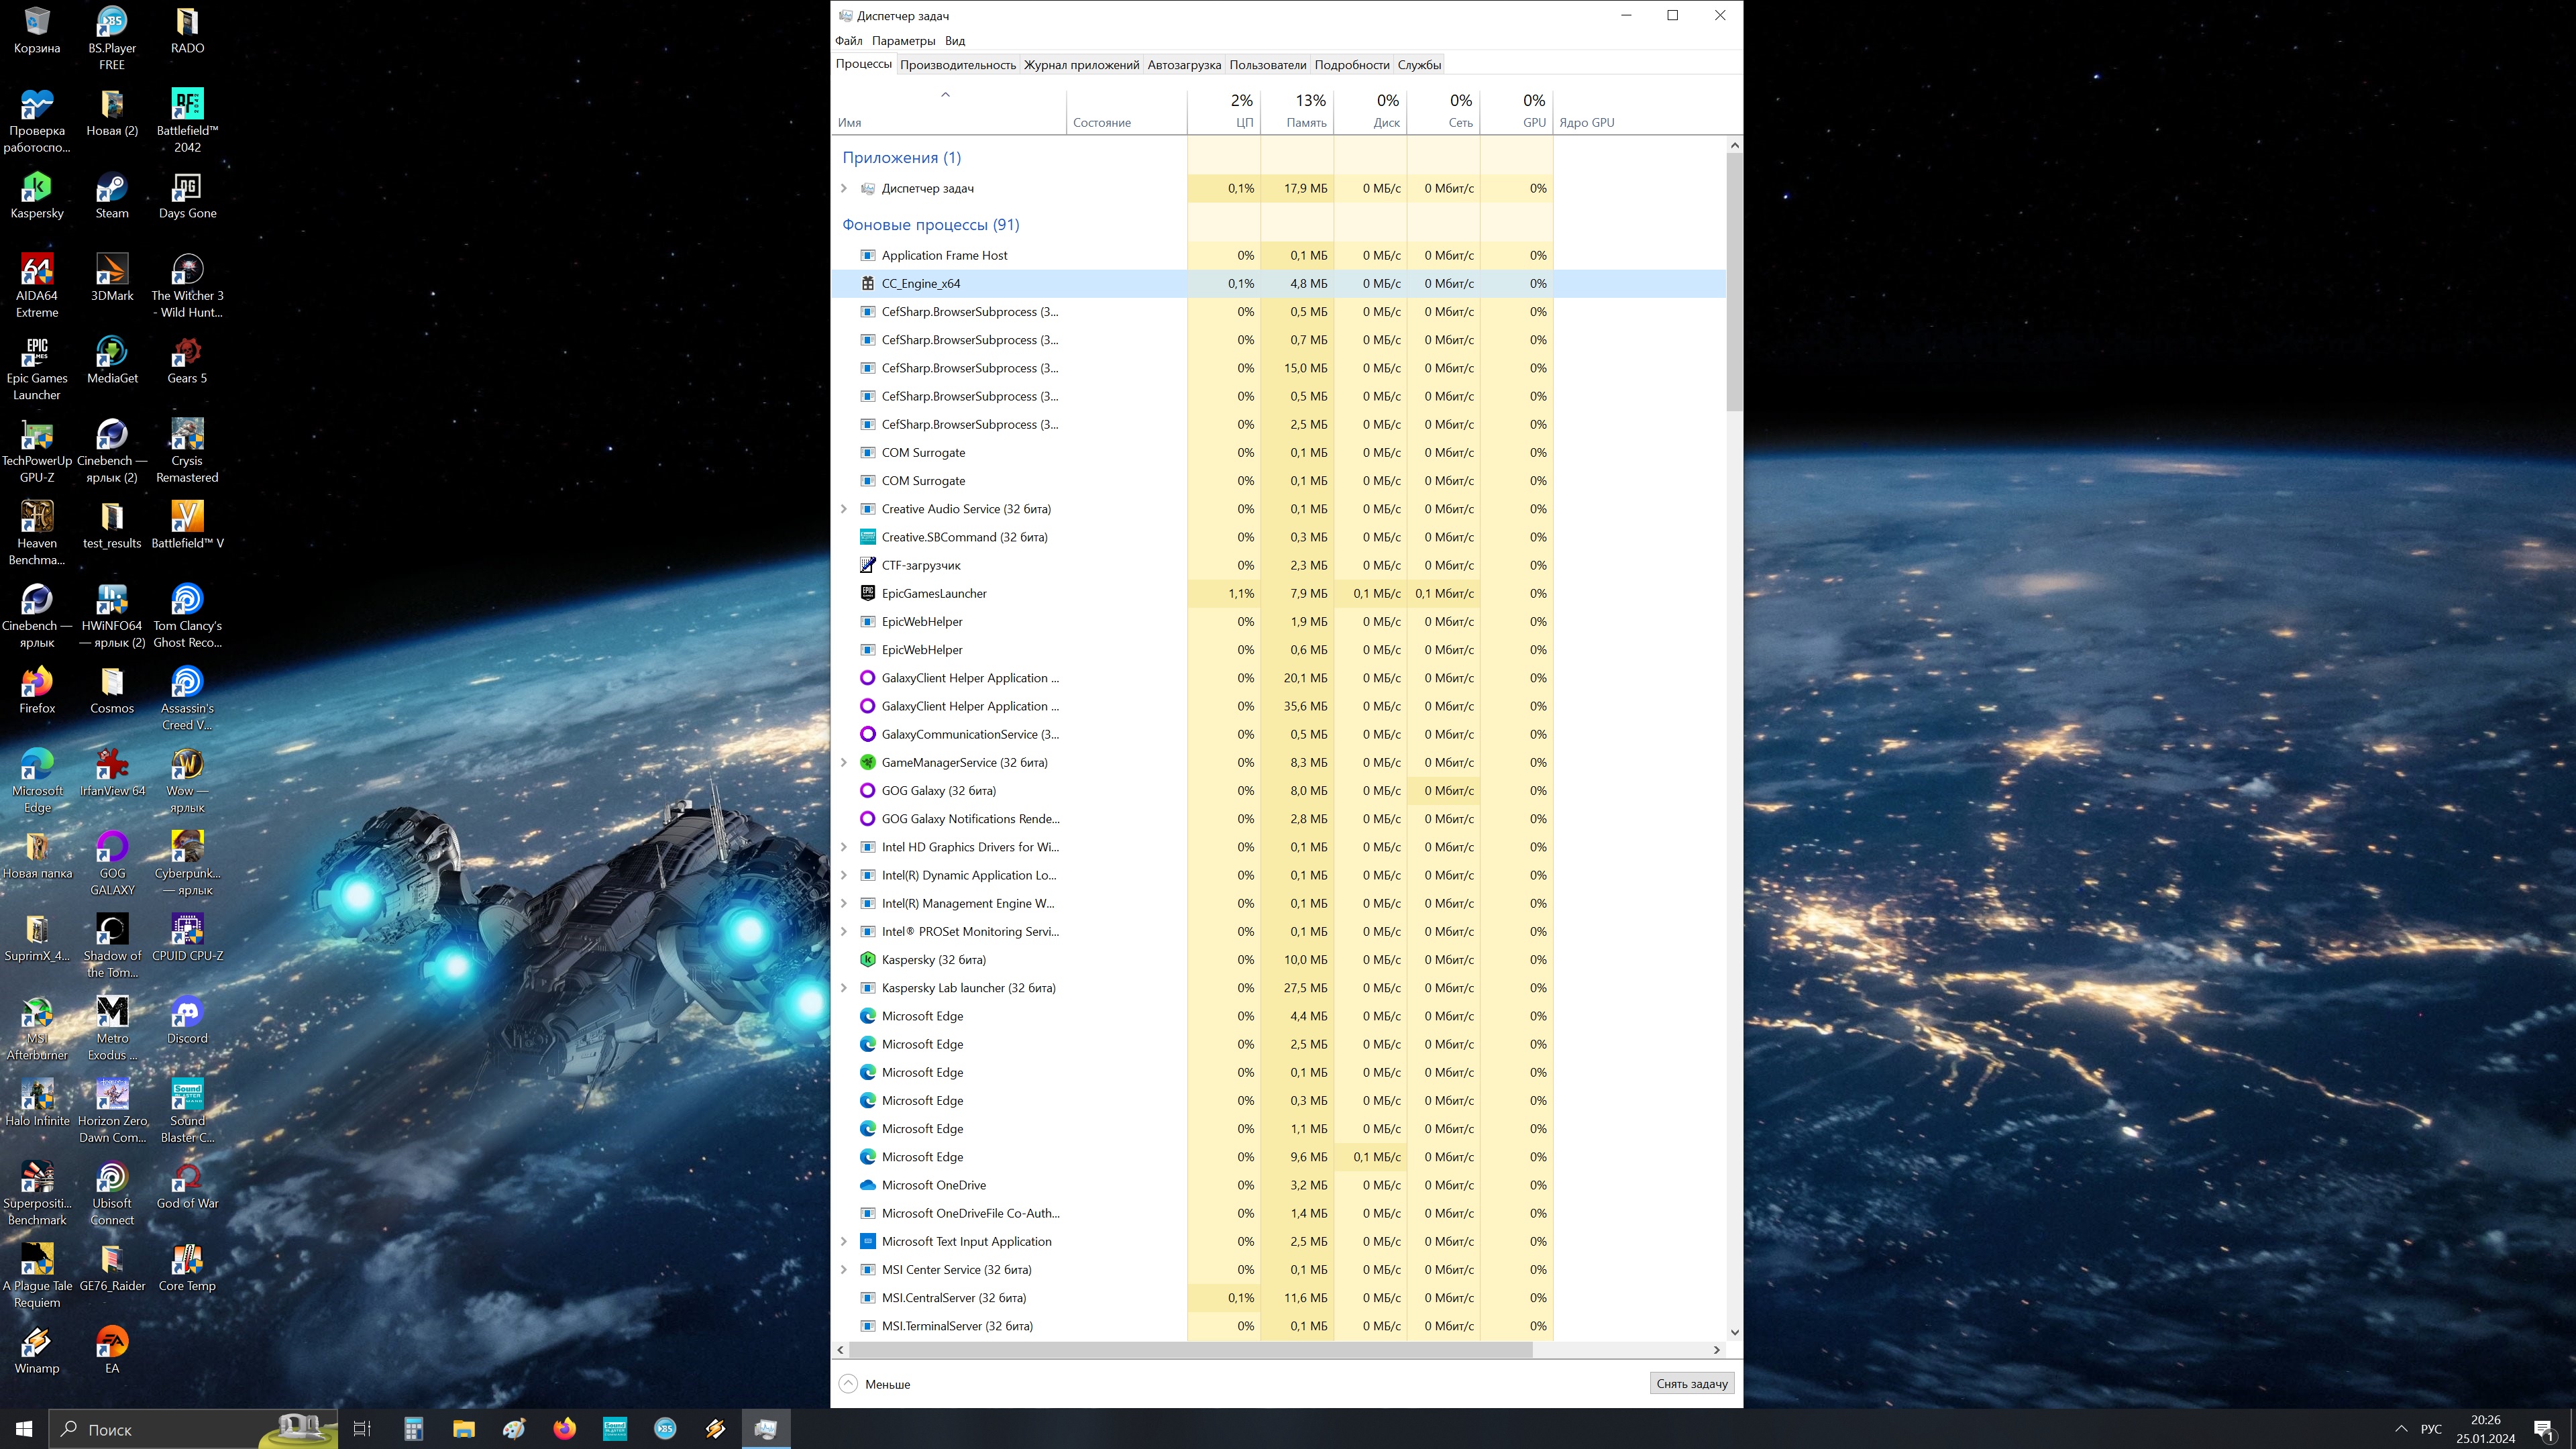Viewport: 2576px width, 1449px height.
Task: Open the GOG GALAXY desktop shortcut
Action: coord(112,849)
